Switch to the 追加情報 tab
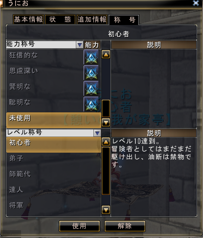Viewport: 203px width, 238px height. 92,20
